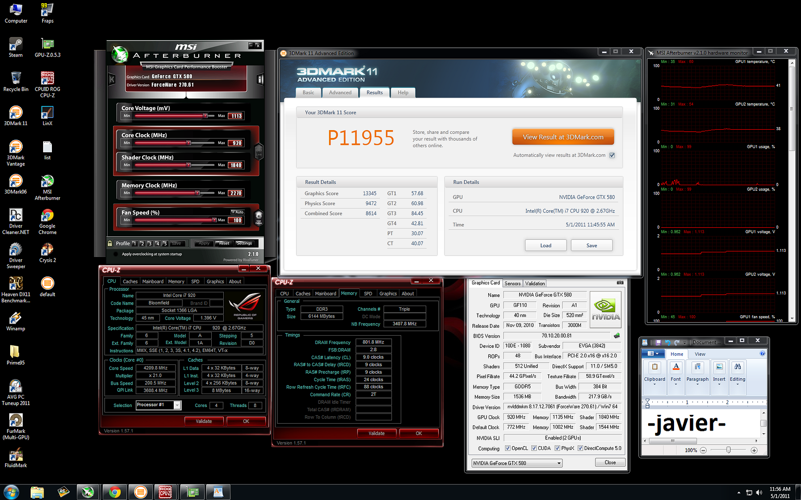Open the Crysis 2 desktop shortcut
Image resolution: width=801 pixels, height=500 pixels.
point(47,253)
